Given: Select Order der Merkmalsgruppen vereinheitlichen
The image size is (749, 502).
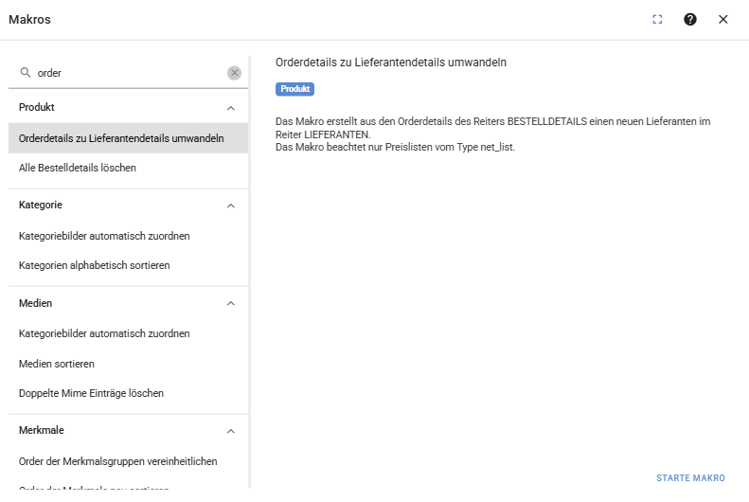Looking at the screenshot, I should click(118, 461).
